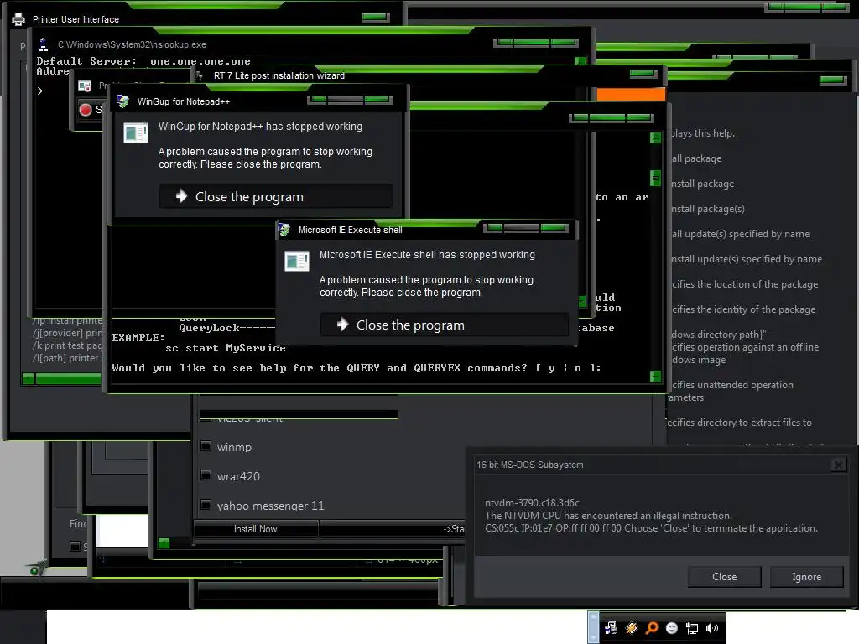Tick the yahoo messenger 11 checkbox

(206, 504)
